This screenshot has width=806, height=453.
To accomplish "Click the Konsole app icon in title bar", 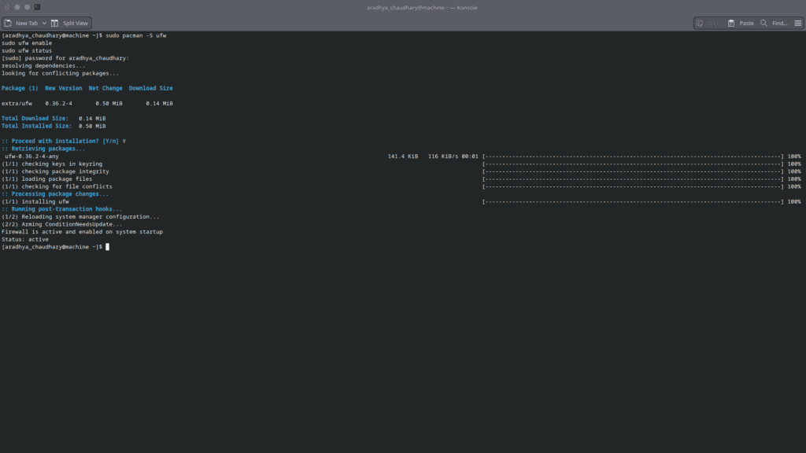I will tap(37, 7).
